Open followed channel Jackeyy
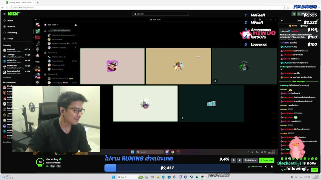 (17, 56)
